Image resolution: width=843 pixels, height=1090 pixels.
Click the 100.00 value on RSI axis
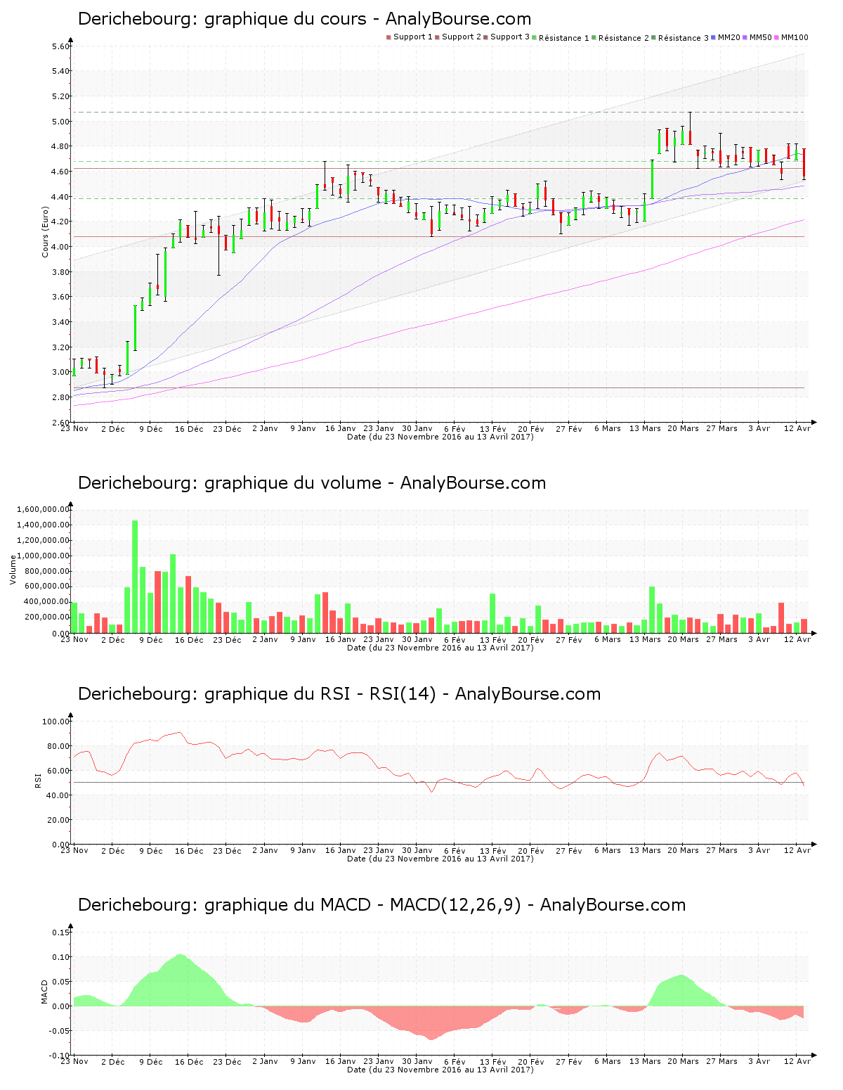point(56,722)
